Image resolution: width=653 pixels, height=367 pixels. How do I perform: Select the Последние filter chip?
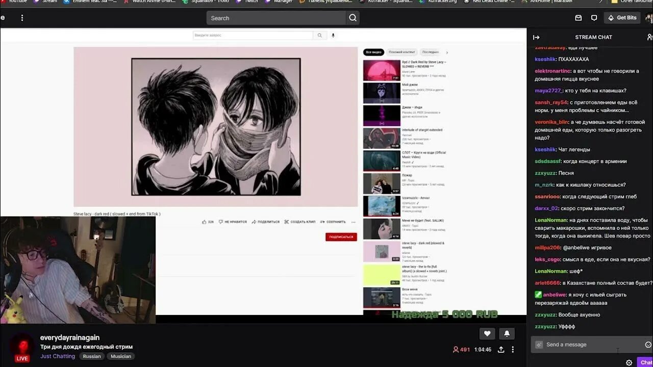[x=430, y=52]
